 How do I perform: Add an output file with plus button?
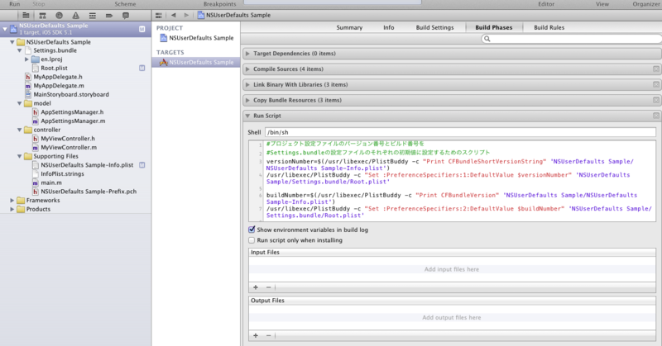point(256,336)
